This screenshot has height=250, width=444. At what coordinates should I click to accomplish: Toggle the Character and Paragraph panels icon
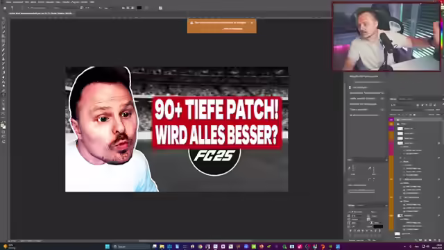tap(160, 8)
